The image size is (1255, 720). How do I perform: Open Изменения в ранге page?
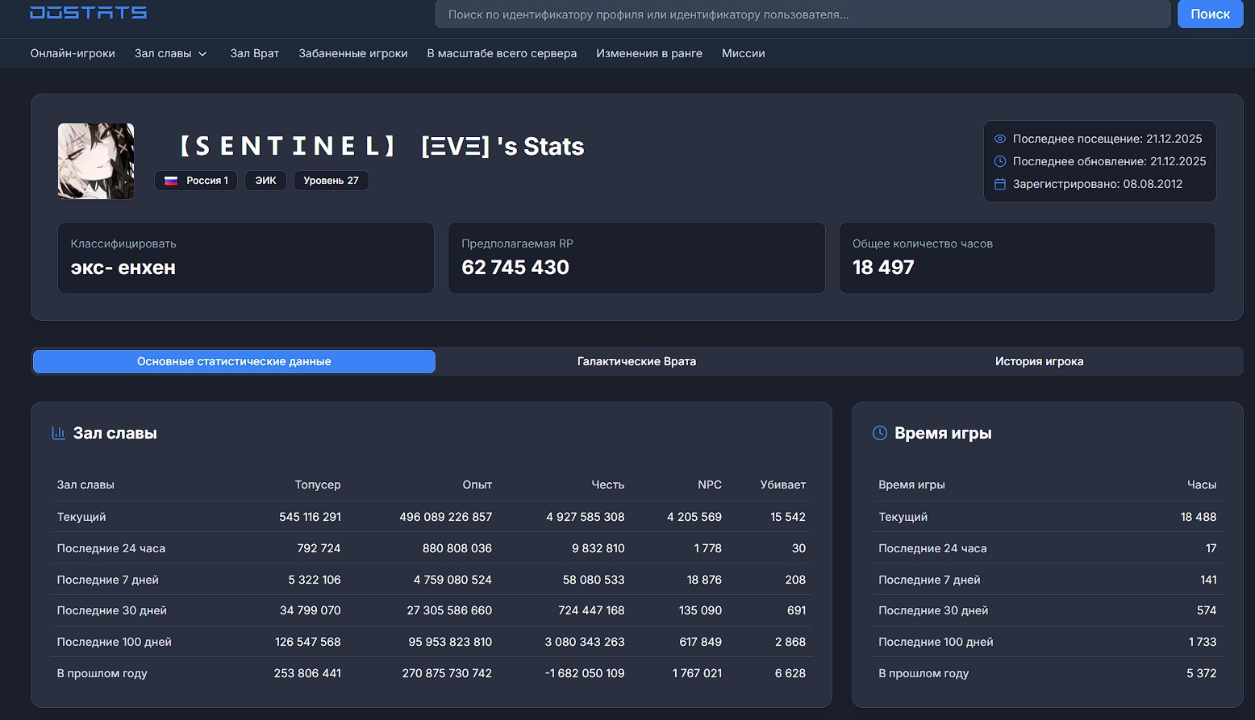click(x=648, y=53)
